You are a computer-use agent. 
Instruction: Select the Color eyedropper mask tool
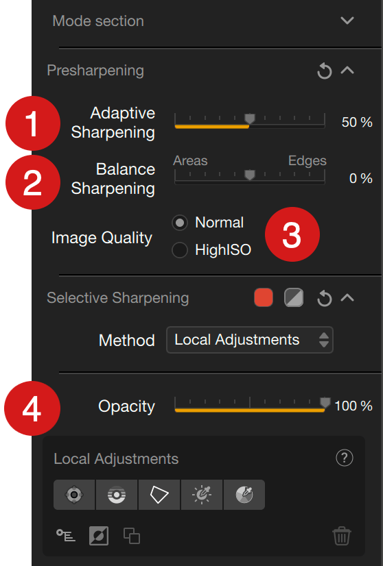coord(244,495)
